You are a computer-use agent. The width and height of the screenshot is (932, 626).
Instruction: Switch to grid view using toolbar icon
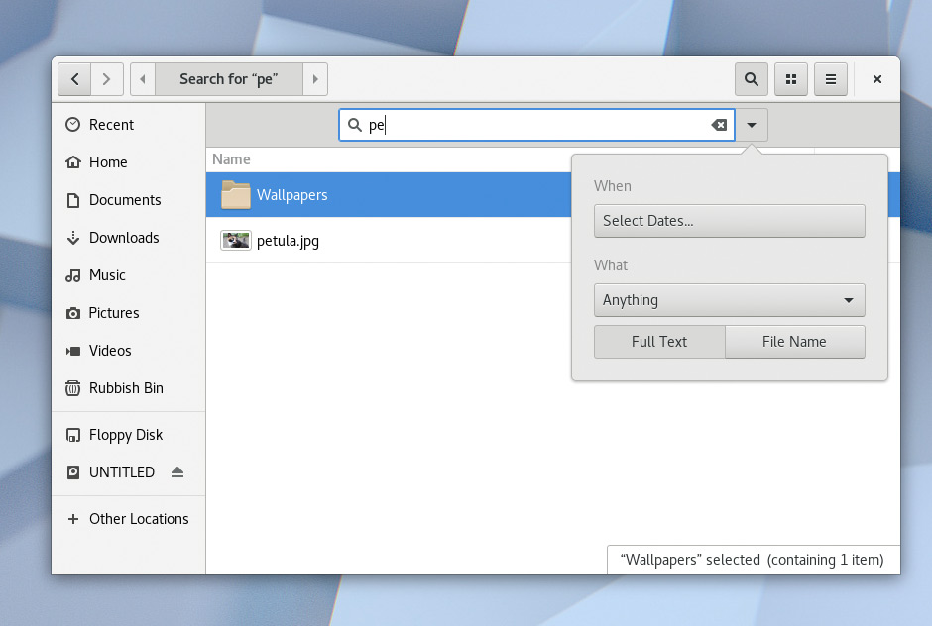pyautogui.click(x=791, y=79)
